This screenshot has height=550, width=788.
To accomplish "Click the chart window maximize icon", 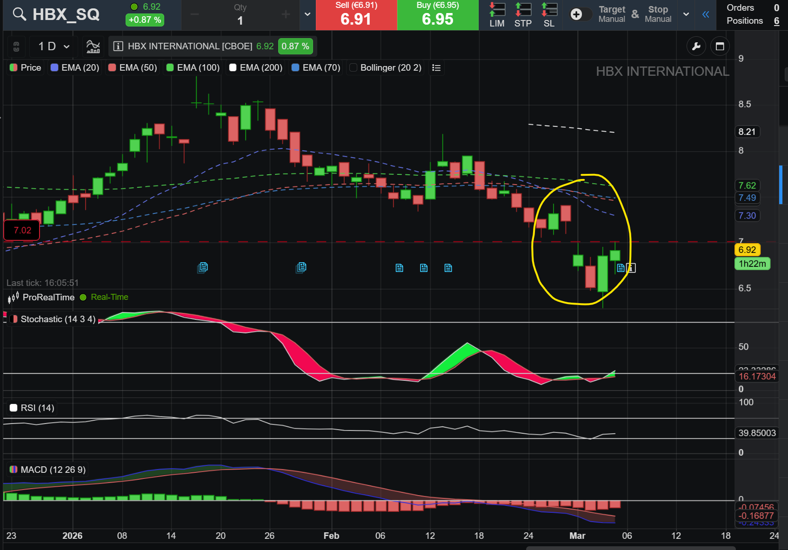I will pos(720,46).
